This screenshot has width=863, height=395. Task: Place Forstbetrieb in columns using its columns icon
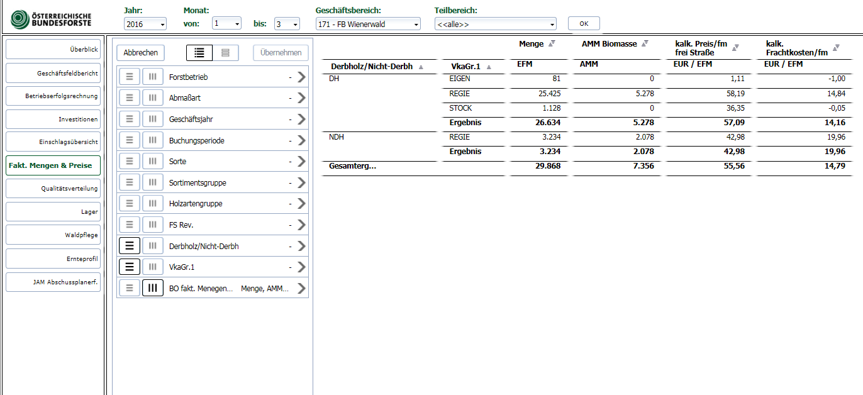point(153,77)
